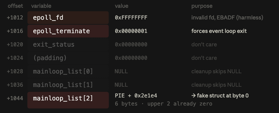Click the exit_status variable cell

click(68, 45)
